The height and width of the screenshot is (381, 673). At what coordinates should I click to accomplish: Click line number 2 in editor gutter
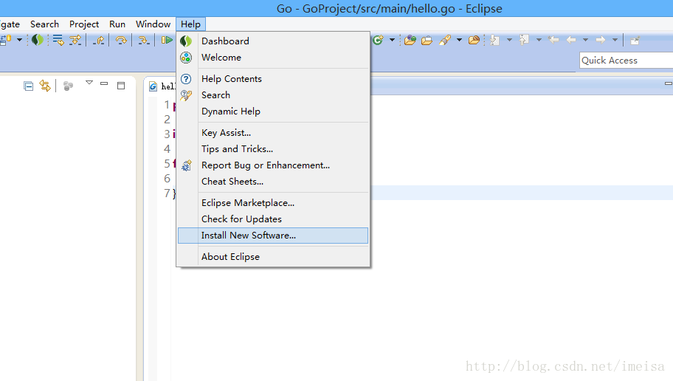pos(167,120)
